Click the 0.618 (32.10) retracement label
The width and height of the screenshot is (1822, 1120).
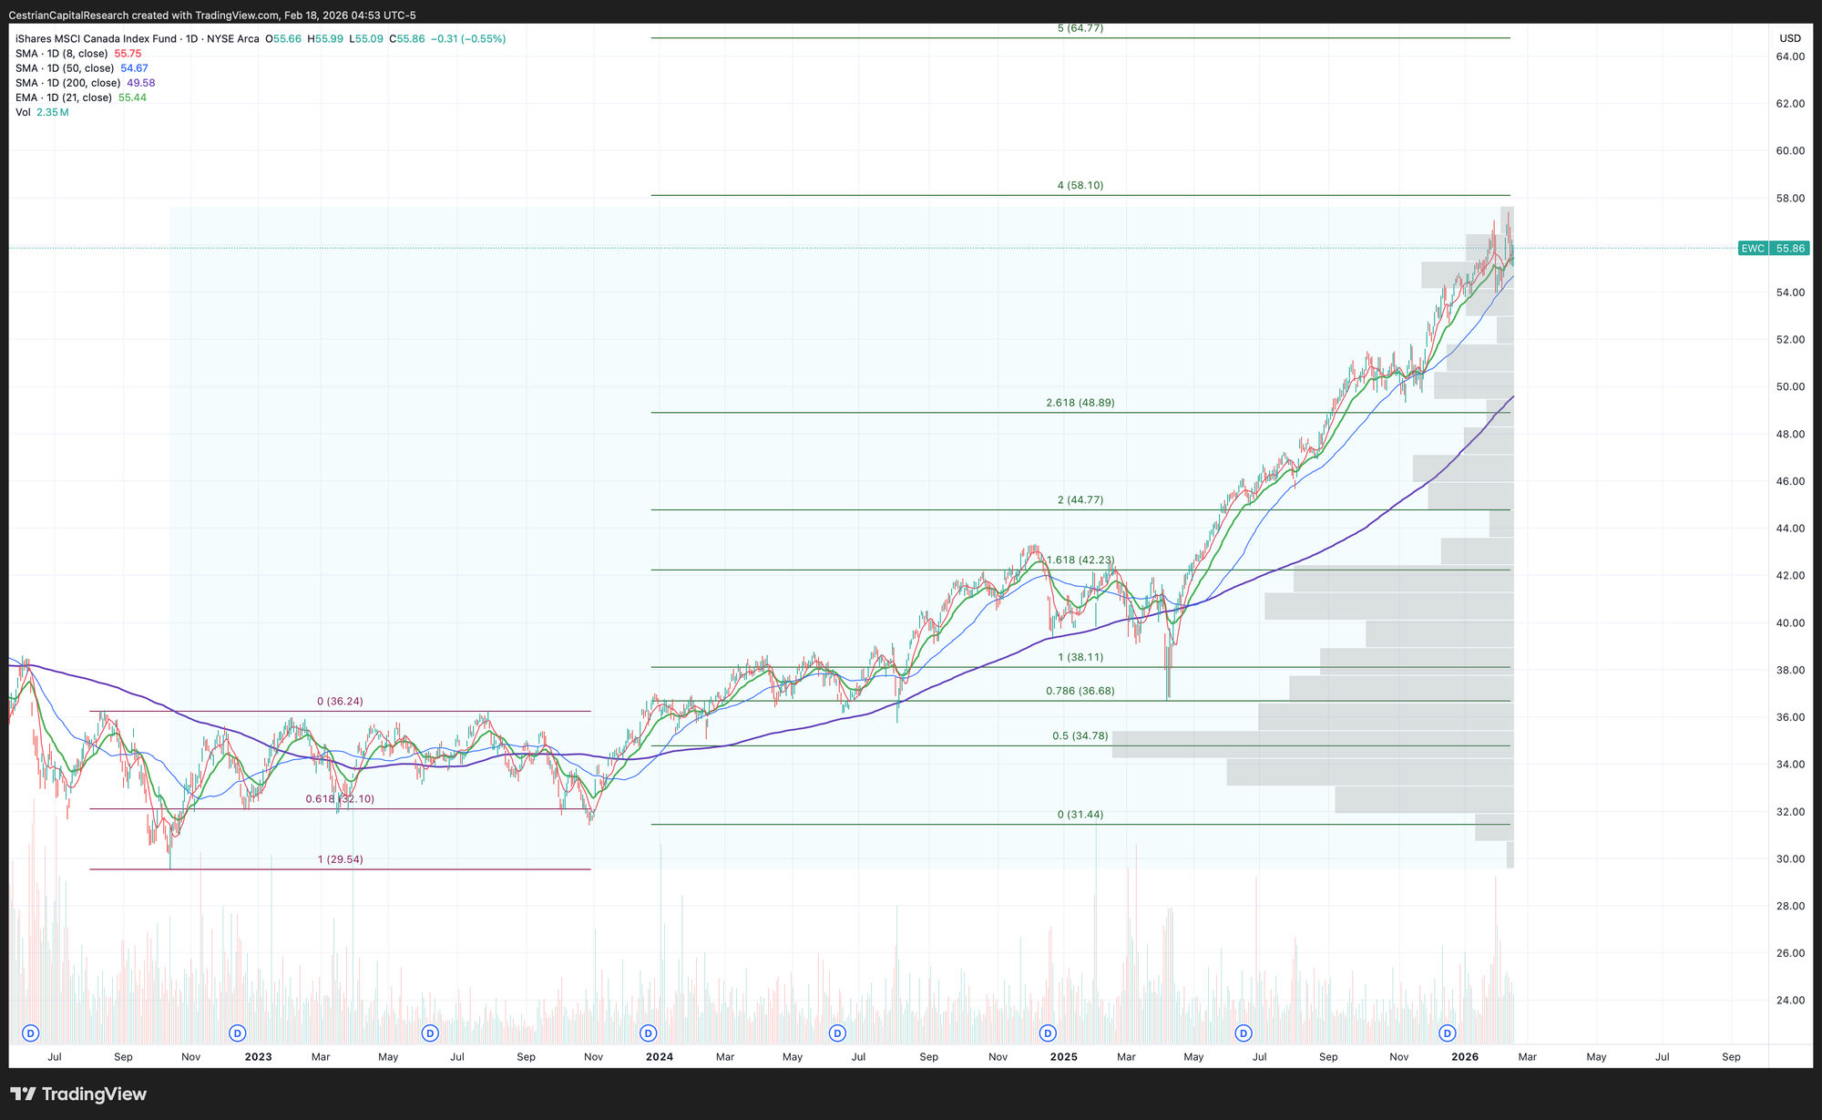tap(339, 798)
